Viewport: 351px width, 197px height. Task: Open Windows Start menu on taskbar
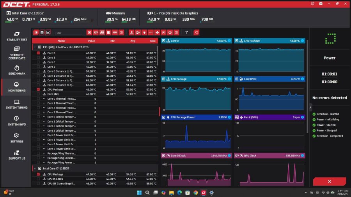[139, 193]
